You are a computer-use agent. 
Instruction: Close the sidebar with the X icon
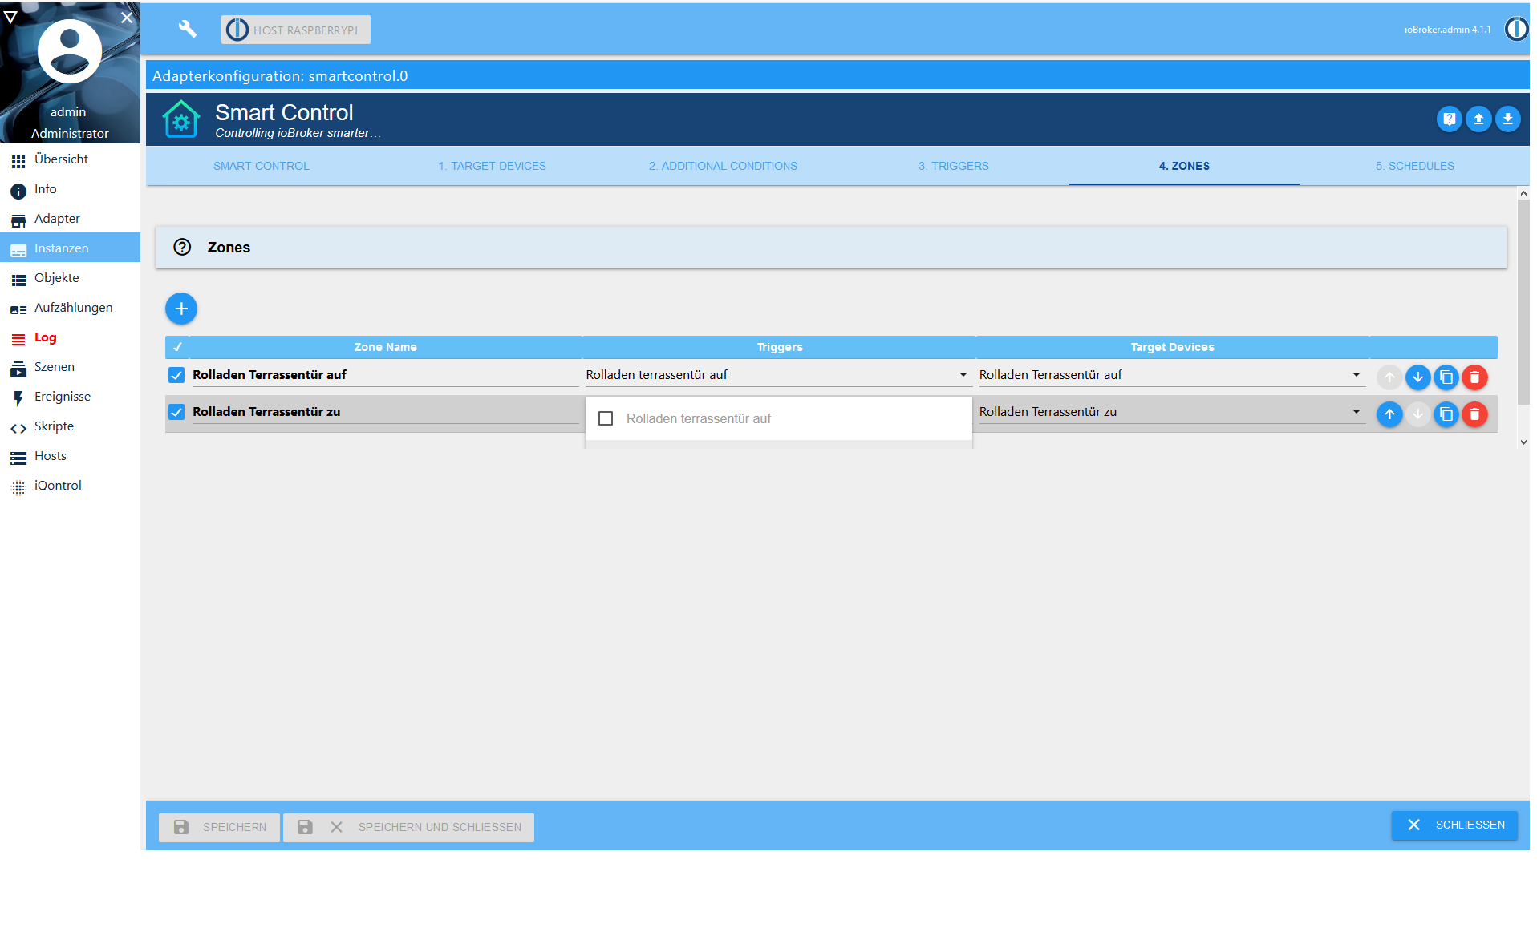pyautogui.click(x=127, y=17)
